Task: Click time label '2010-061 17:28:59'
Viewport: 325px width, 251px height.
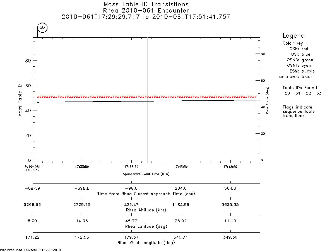Action: 32,168
